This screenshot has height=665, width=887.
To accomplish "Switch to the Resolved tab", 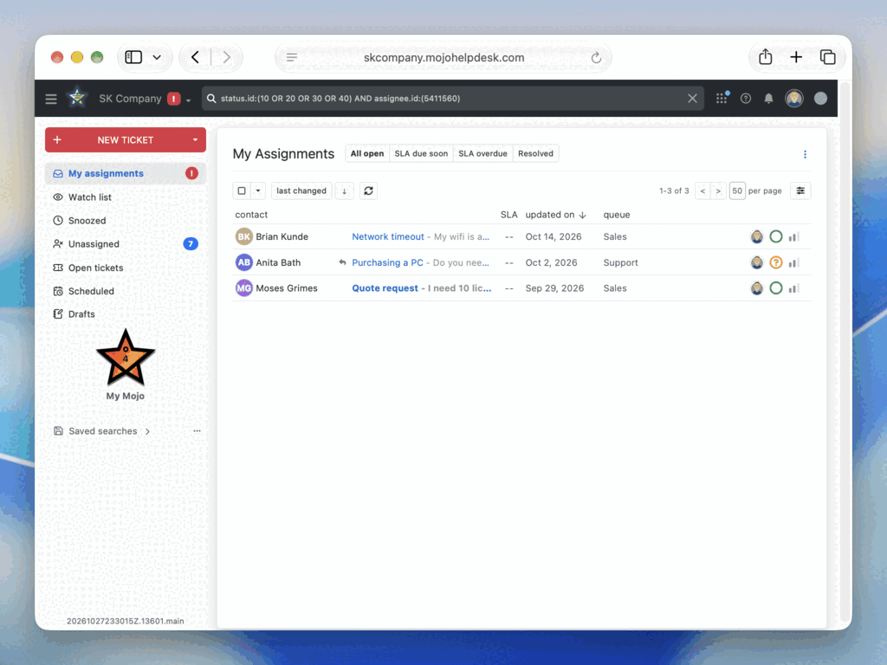I will (x=535, y=154).
